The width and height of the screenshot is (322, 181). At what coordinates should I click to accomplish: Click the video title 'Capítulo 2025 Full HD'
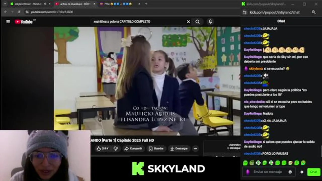[x=136, y=140]
